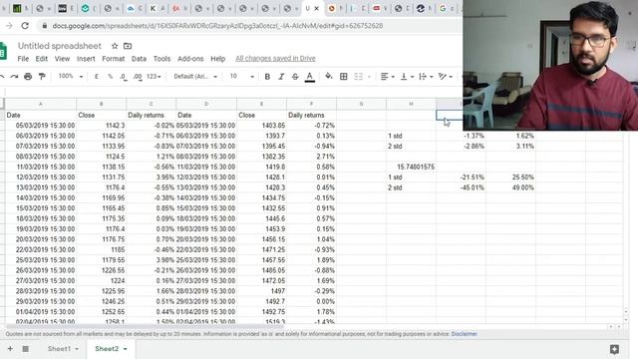Click the view site information lock icon
The width and height of the screenshot is (638, 359).
tap(44, 26)
